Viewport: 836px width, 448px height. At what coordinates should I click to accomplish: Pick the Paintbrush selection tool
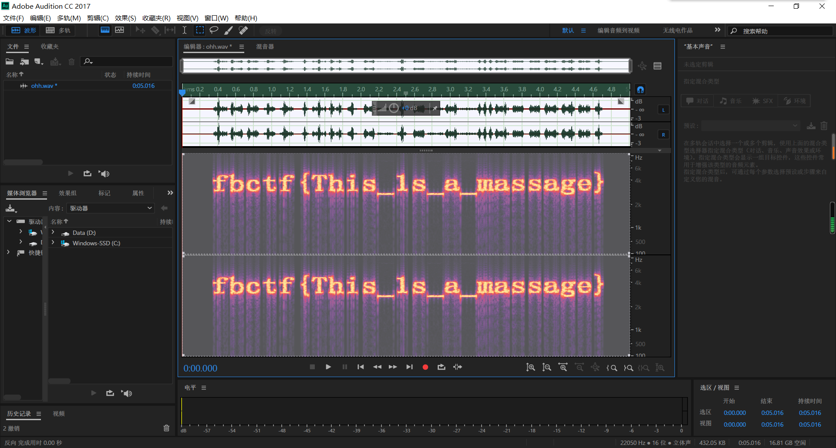229,30
